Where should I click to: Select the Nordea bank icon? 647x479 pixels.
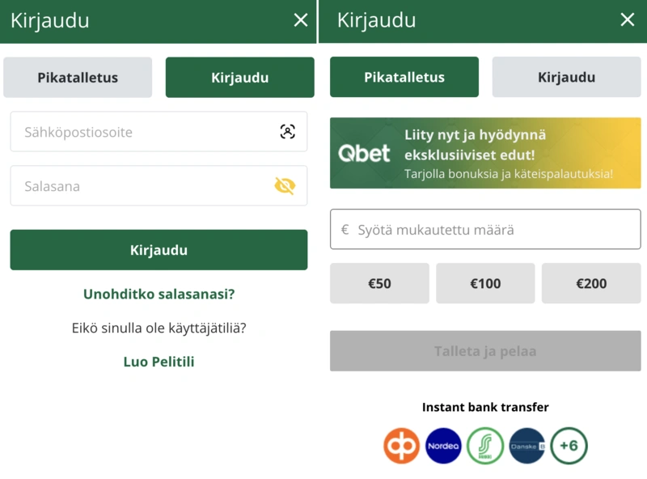point(443,446)
